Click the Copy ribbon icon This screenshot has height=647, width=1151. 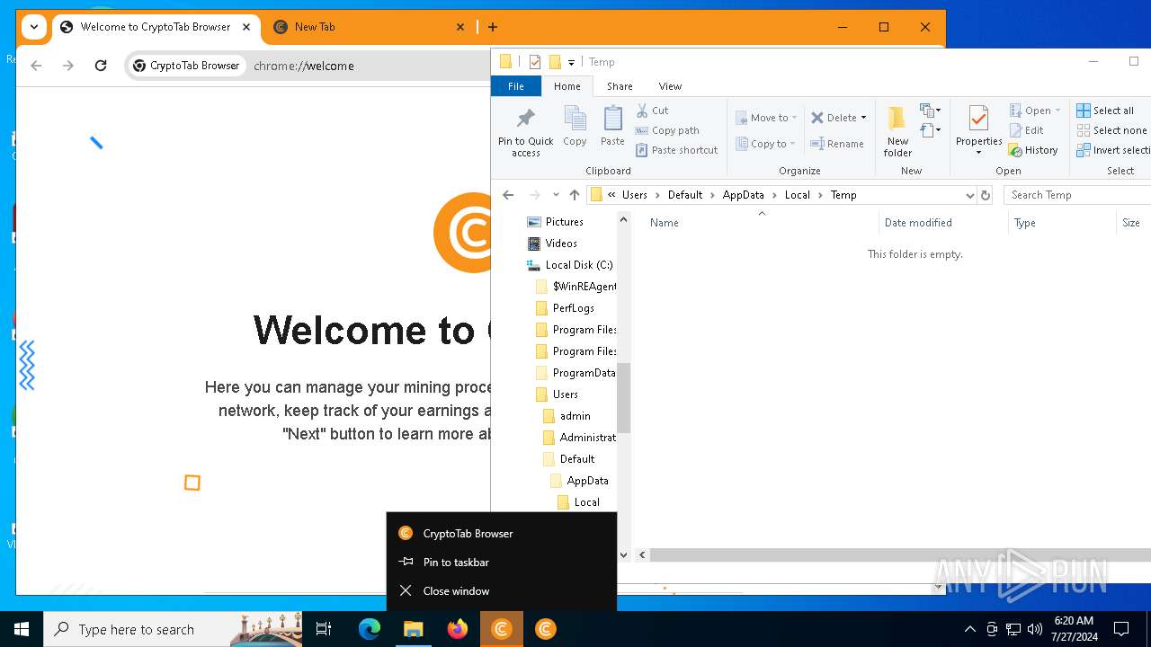(x=575, y=126)
